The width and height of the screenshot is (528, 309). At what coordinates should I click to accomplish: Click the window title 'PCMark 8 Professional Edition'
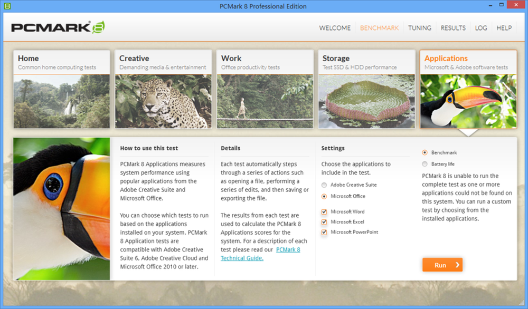pyautogui.click(x=263, y=6)
